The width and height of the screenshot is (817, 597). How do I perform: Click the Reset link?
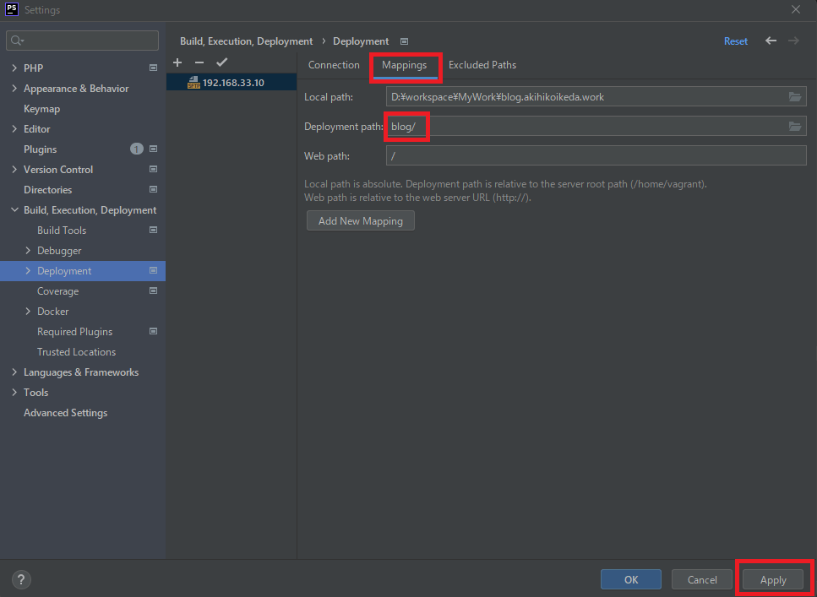tap(735, 41)
